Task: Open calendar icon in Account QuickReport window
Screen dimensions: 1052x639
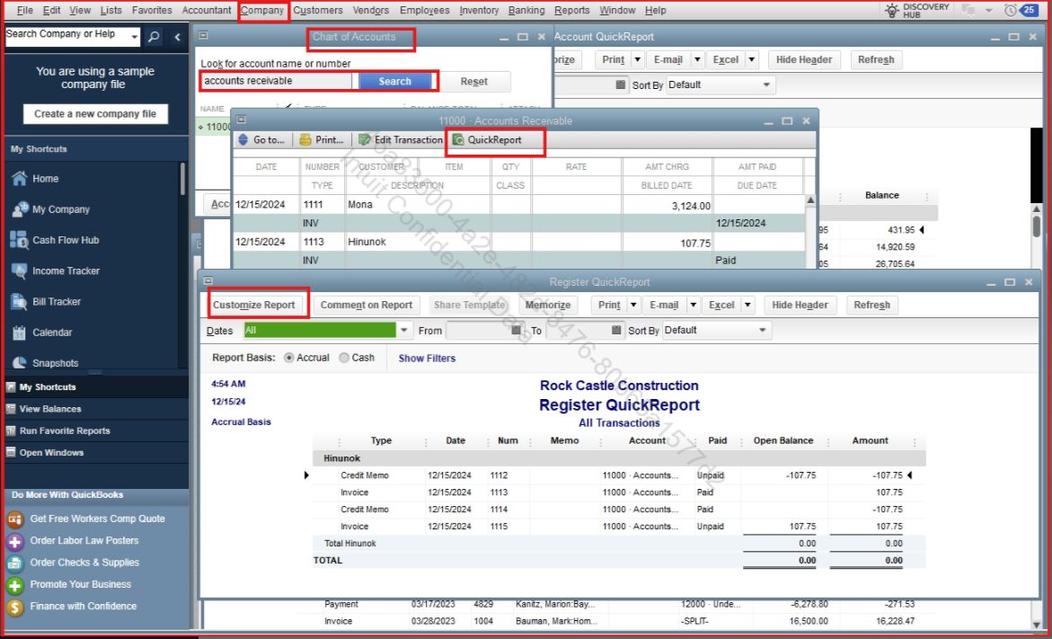Action: [x=621, y=84]
